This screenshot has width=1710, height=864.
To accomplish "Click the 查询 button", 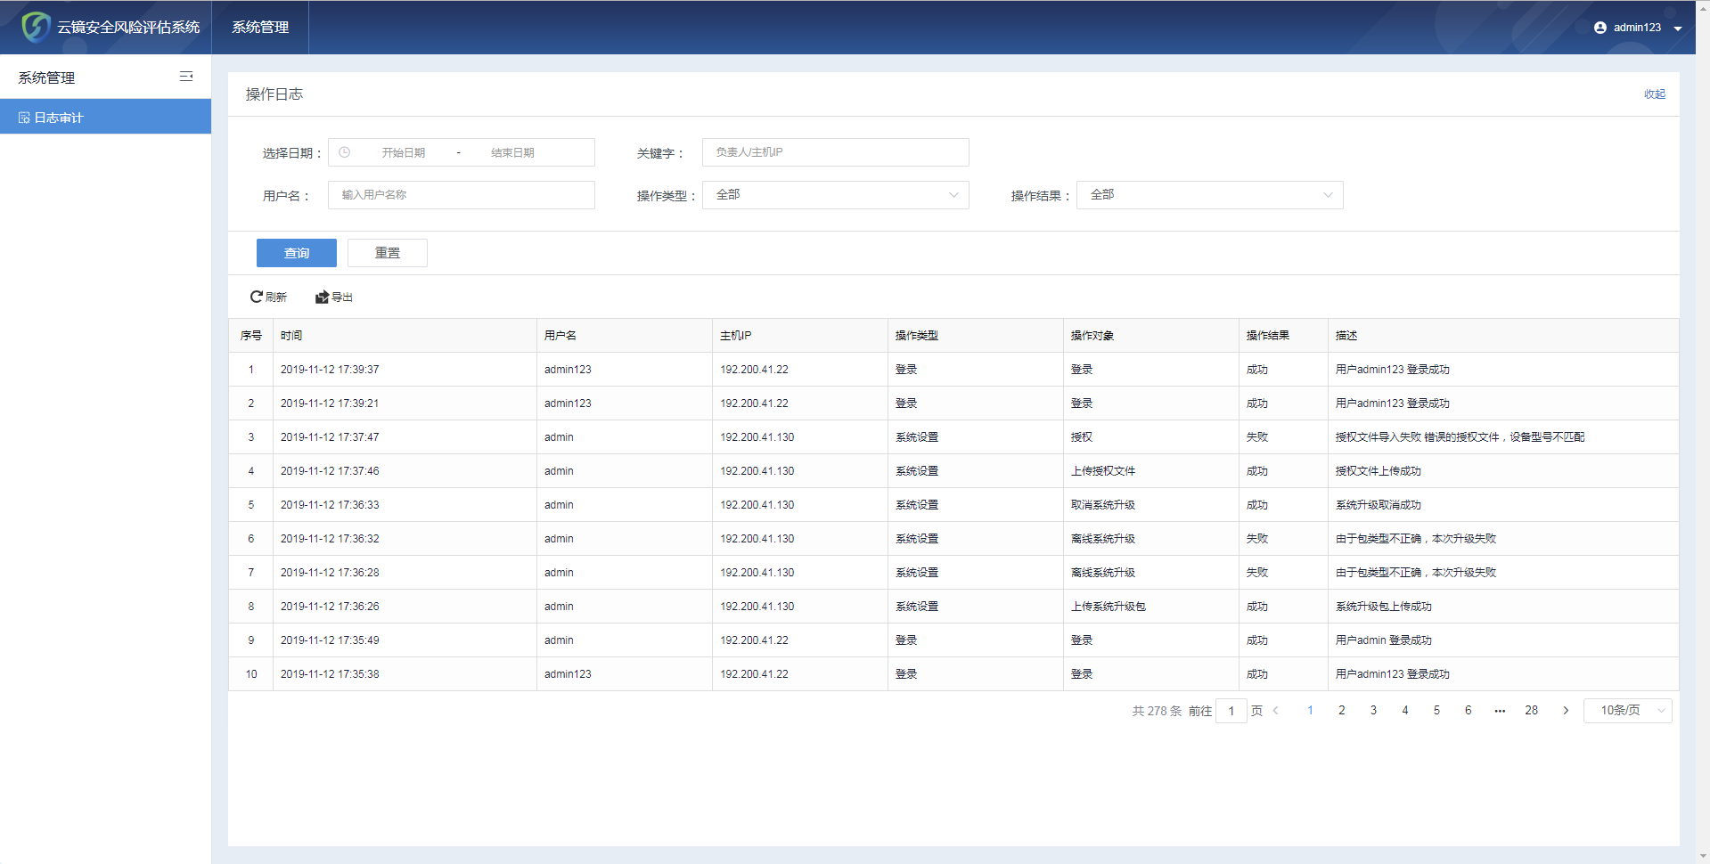I will 297,253.
